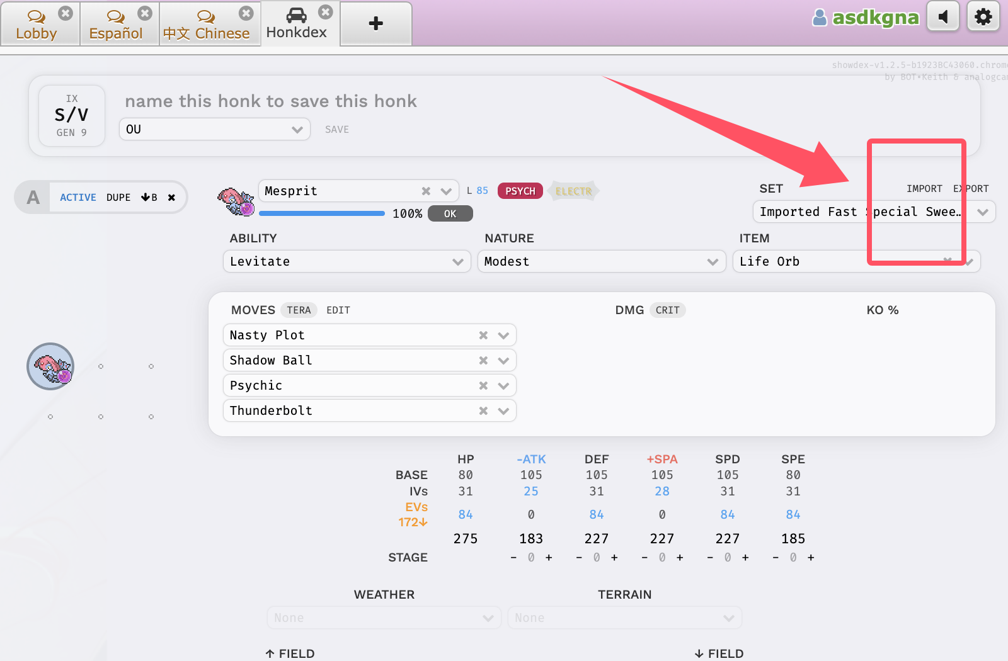Open the Levitate ability dropdown

[346, 262]
